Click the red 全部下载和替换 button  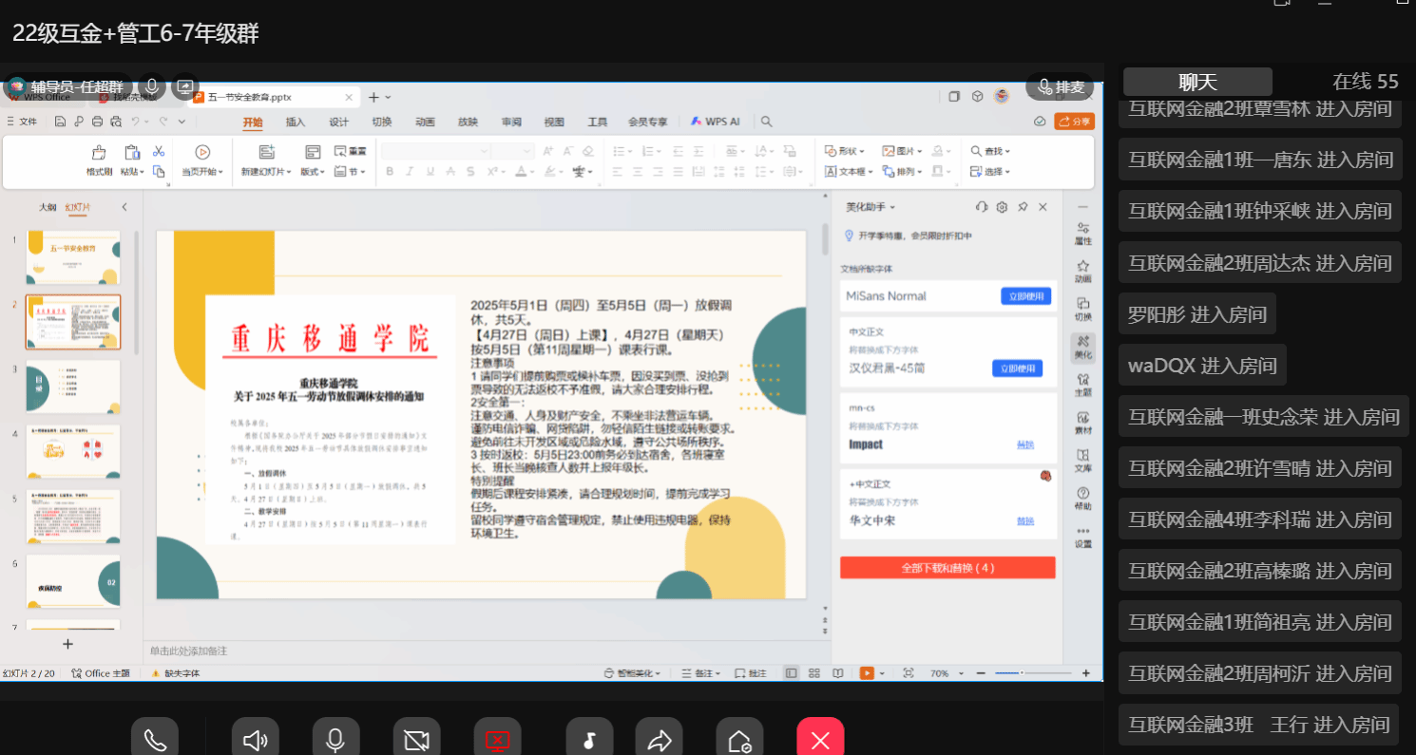[947, 568]
